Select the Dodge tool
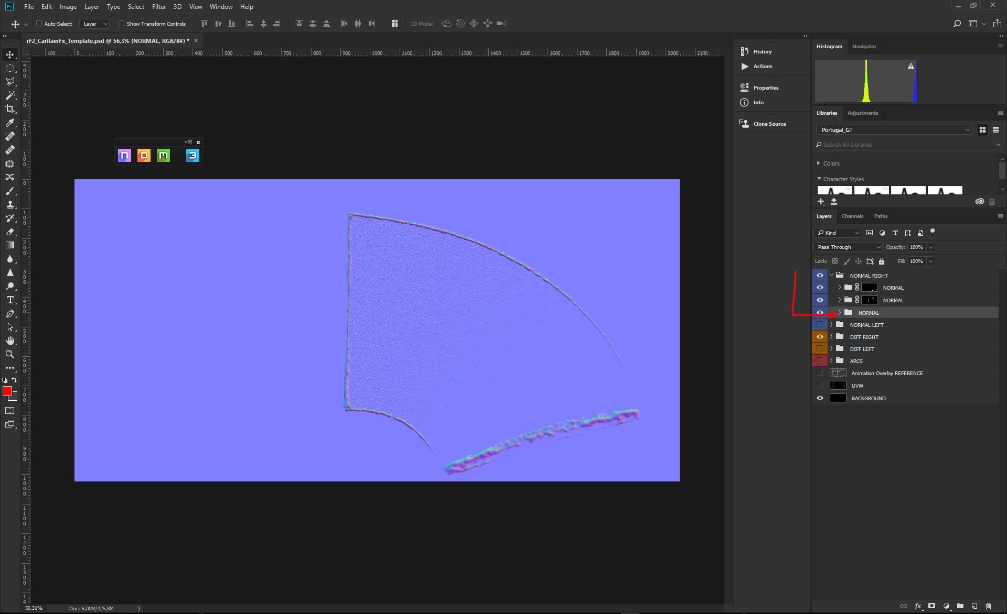Screen dimensions: 1007x614 tap(10, 286)
